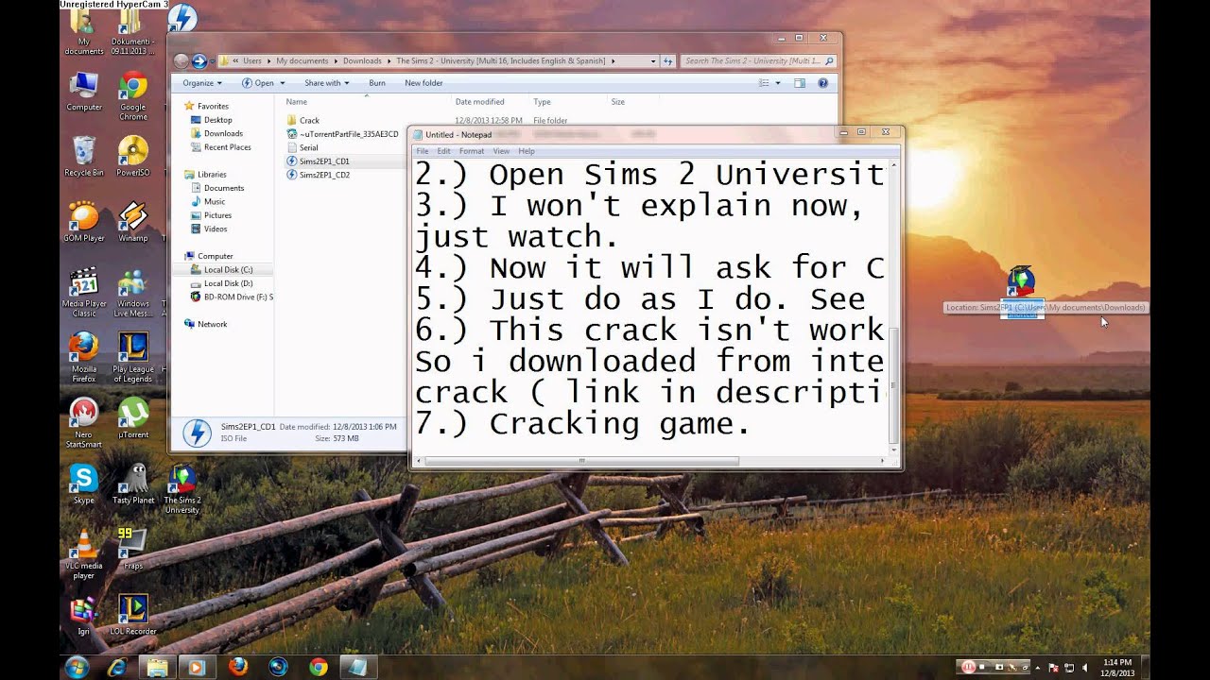
Task: Refresh the Explorer folder view
Action: pyautogui.click(x=668, y=60)
